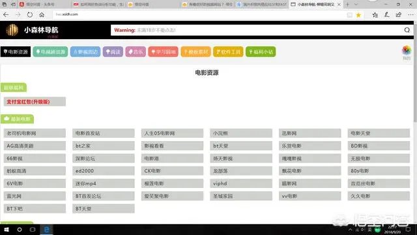Open the ed2000 link
The height and width of the screenshot is (235, 417).
click(104, 171)
